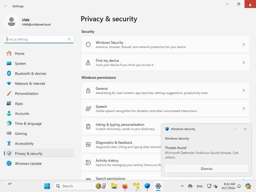
Task: Click the Inking & typing clipboard icon
Action: [88, 126]
